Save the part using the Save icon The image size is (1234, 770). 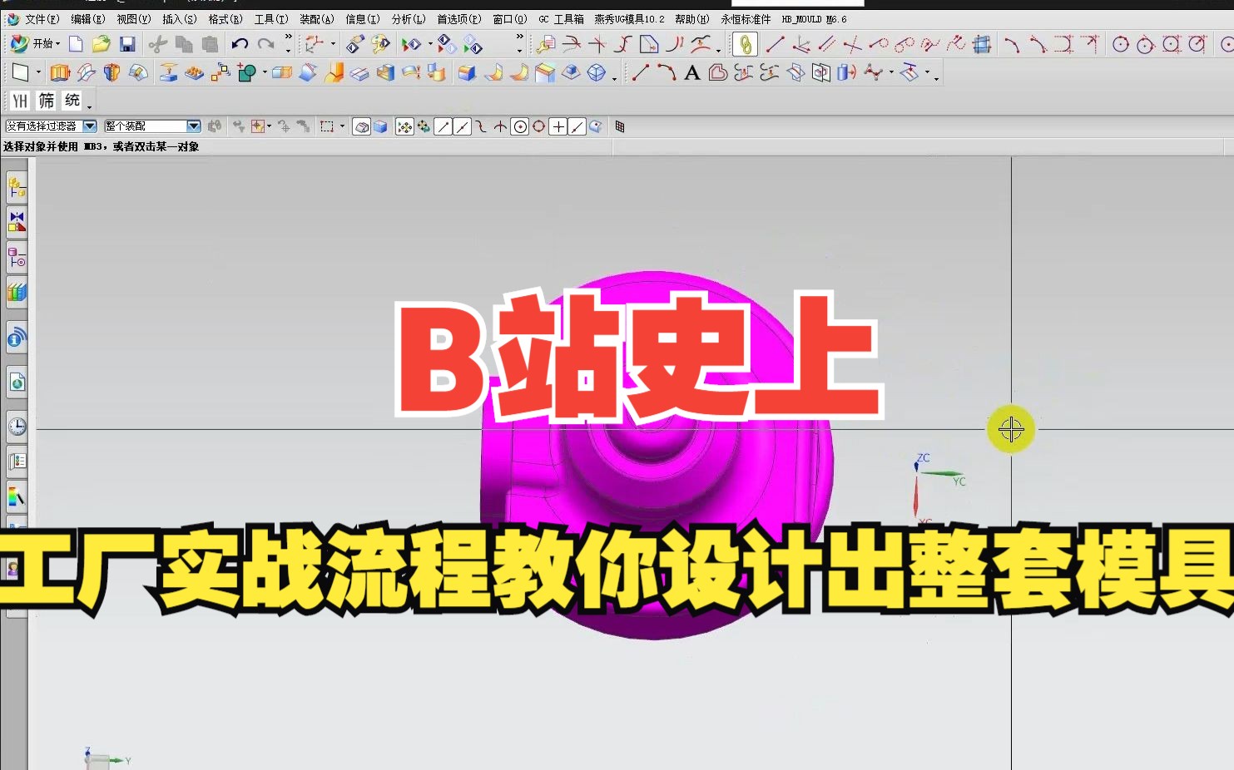click(126, 44)
